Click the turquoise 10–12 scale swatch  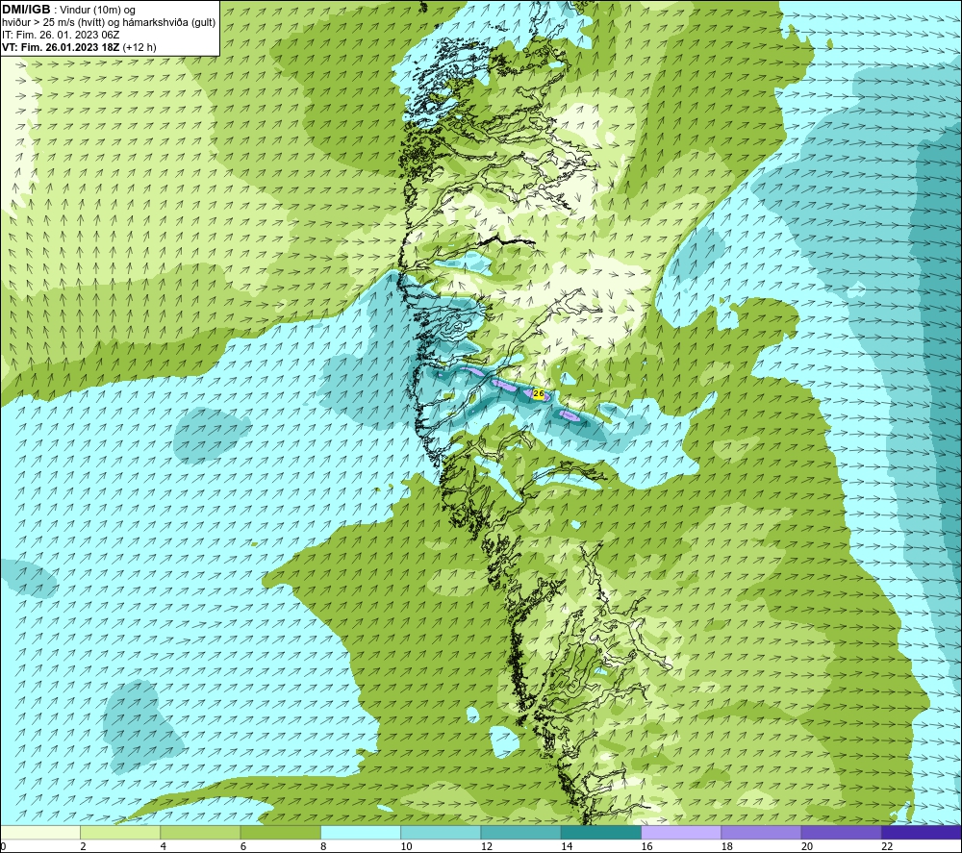(x=441, y=832)
